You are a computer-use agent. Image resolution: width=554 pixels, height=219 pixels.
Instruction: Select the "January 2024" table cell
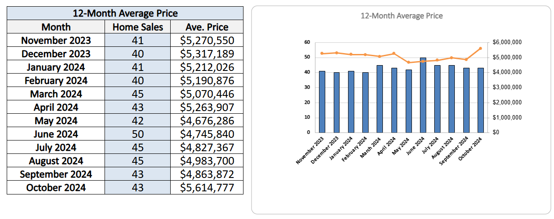pos(56,67)
